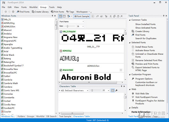Click the Tags toolbar button

tap(70, 12)
